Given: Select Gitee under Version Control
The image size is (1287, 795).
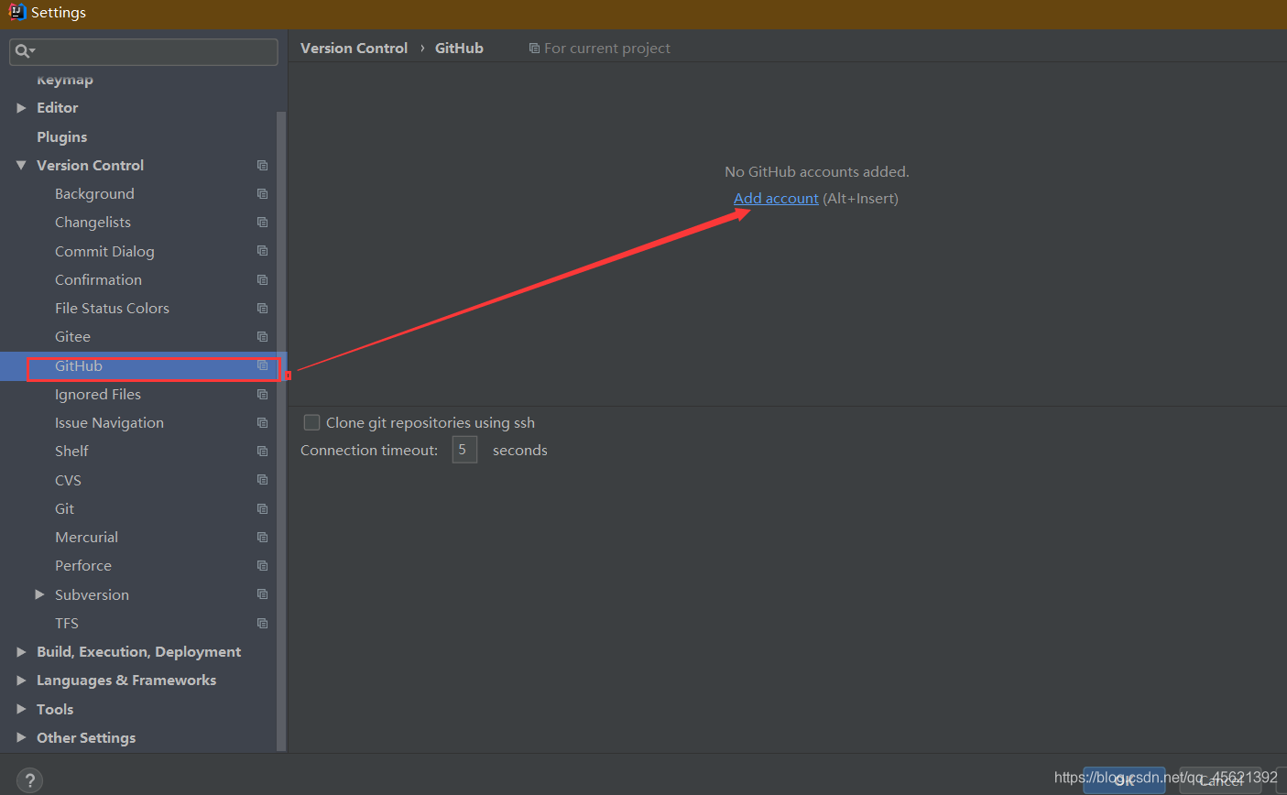Looking at the screenshot, I should [72, 337].
